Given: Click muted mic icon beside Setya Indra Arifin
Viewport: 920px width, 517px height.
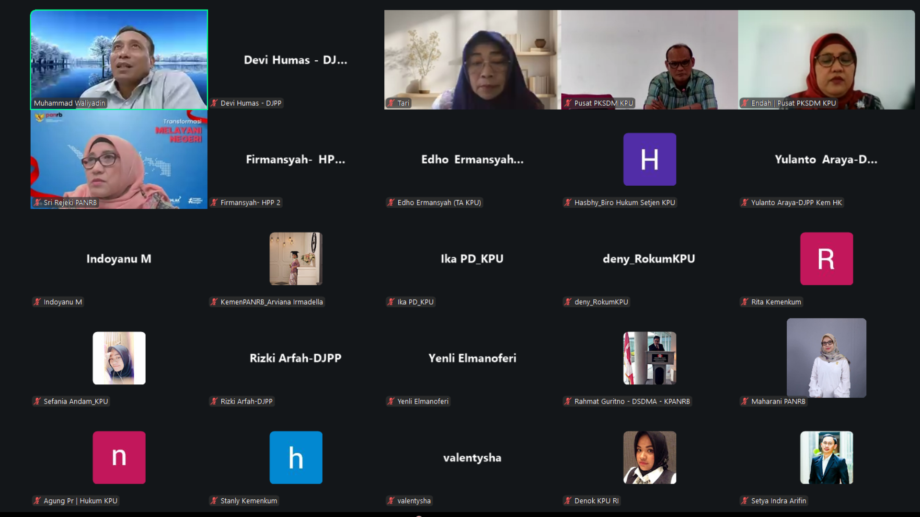Looking at the screenshot, I should [745, 501].
